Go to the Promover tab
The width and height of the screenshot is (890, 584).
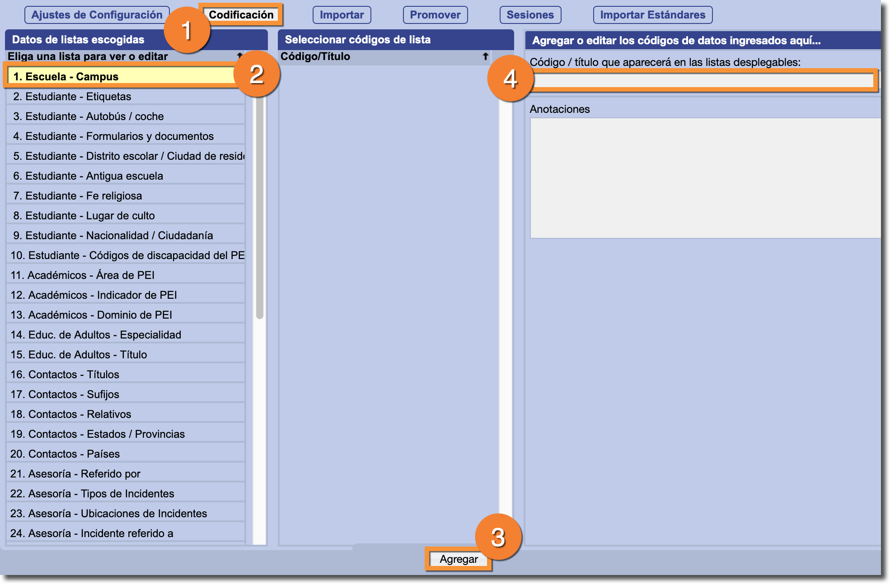coord(435,15)
